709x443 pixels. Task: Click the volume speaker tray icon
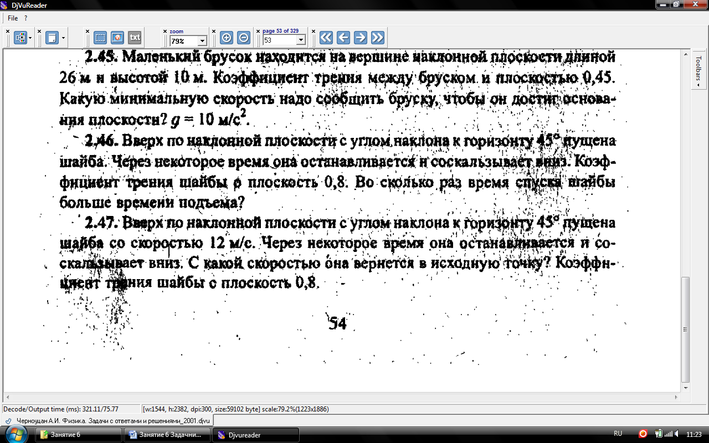pos(677,434)
